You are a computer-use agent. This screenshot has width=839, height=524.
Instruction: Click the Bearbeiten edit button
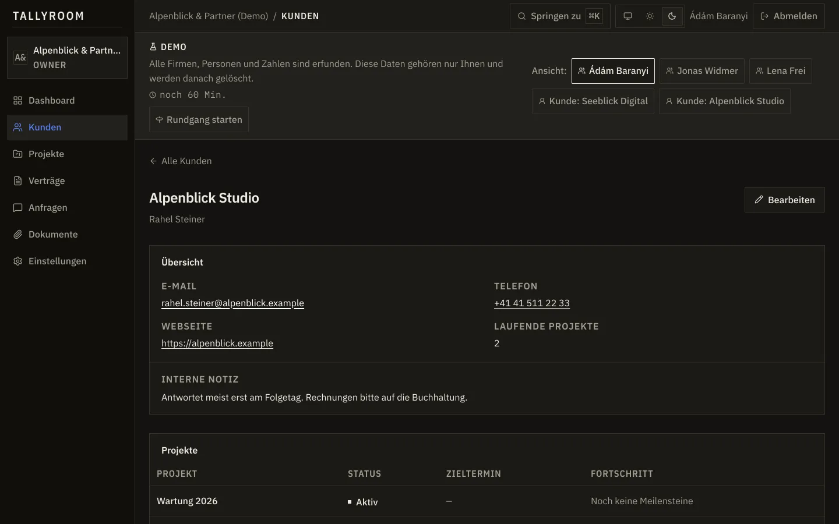click(785, 200)
